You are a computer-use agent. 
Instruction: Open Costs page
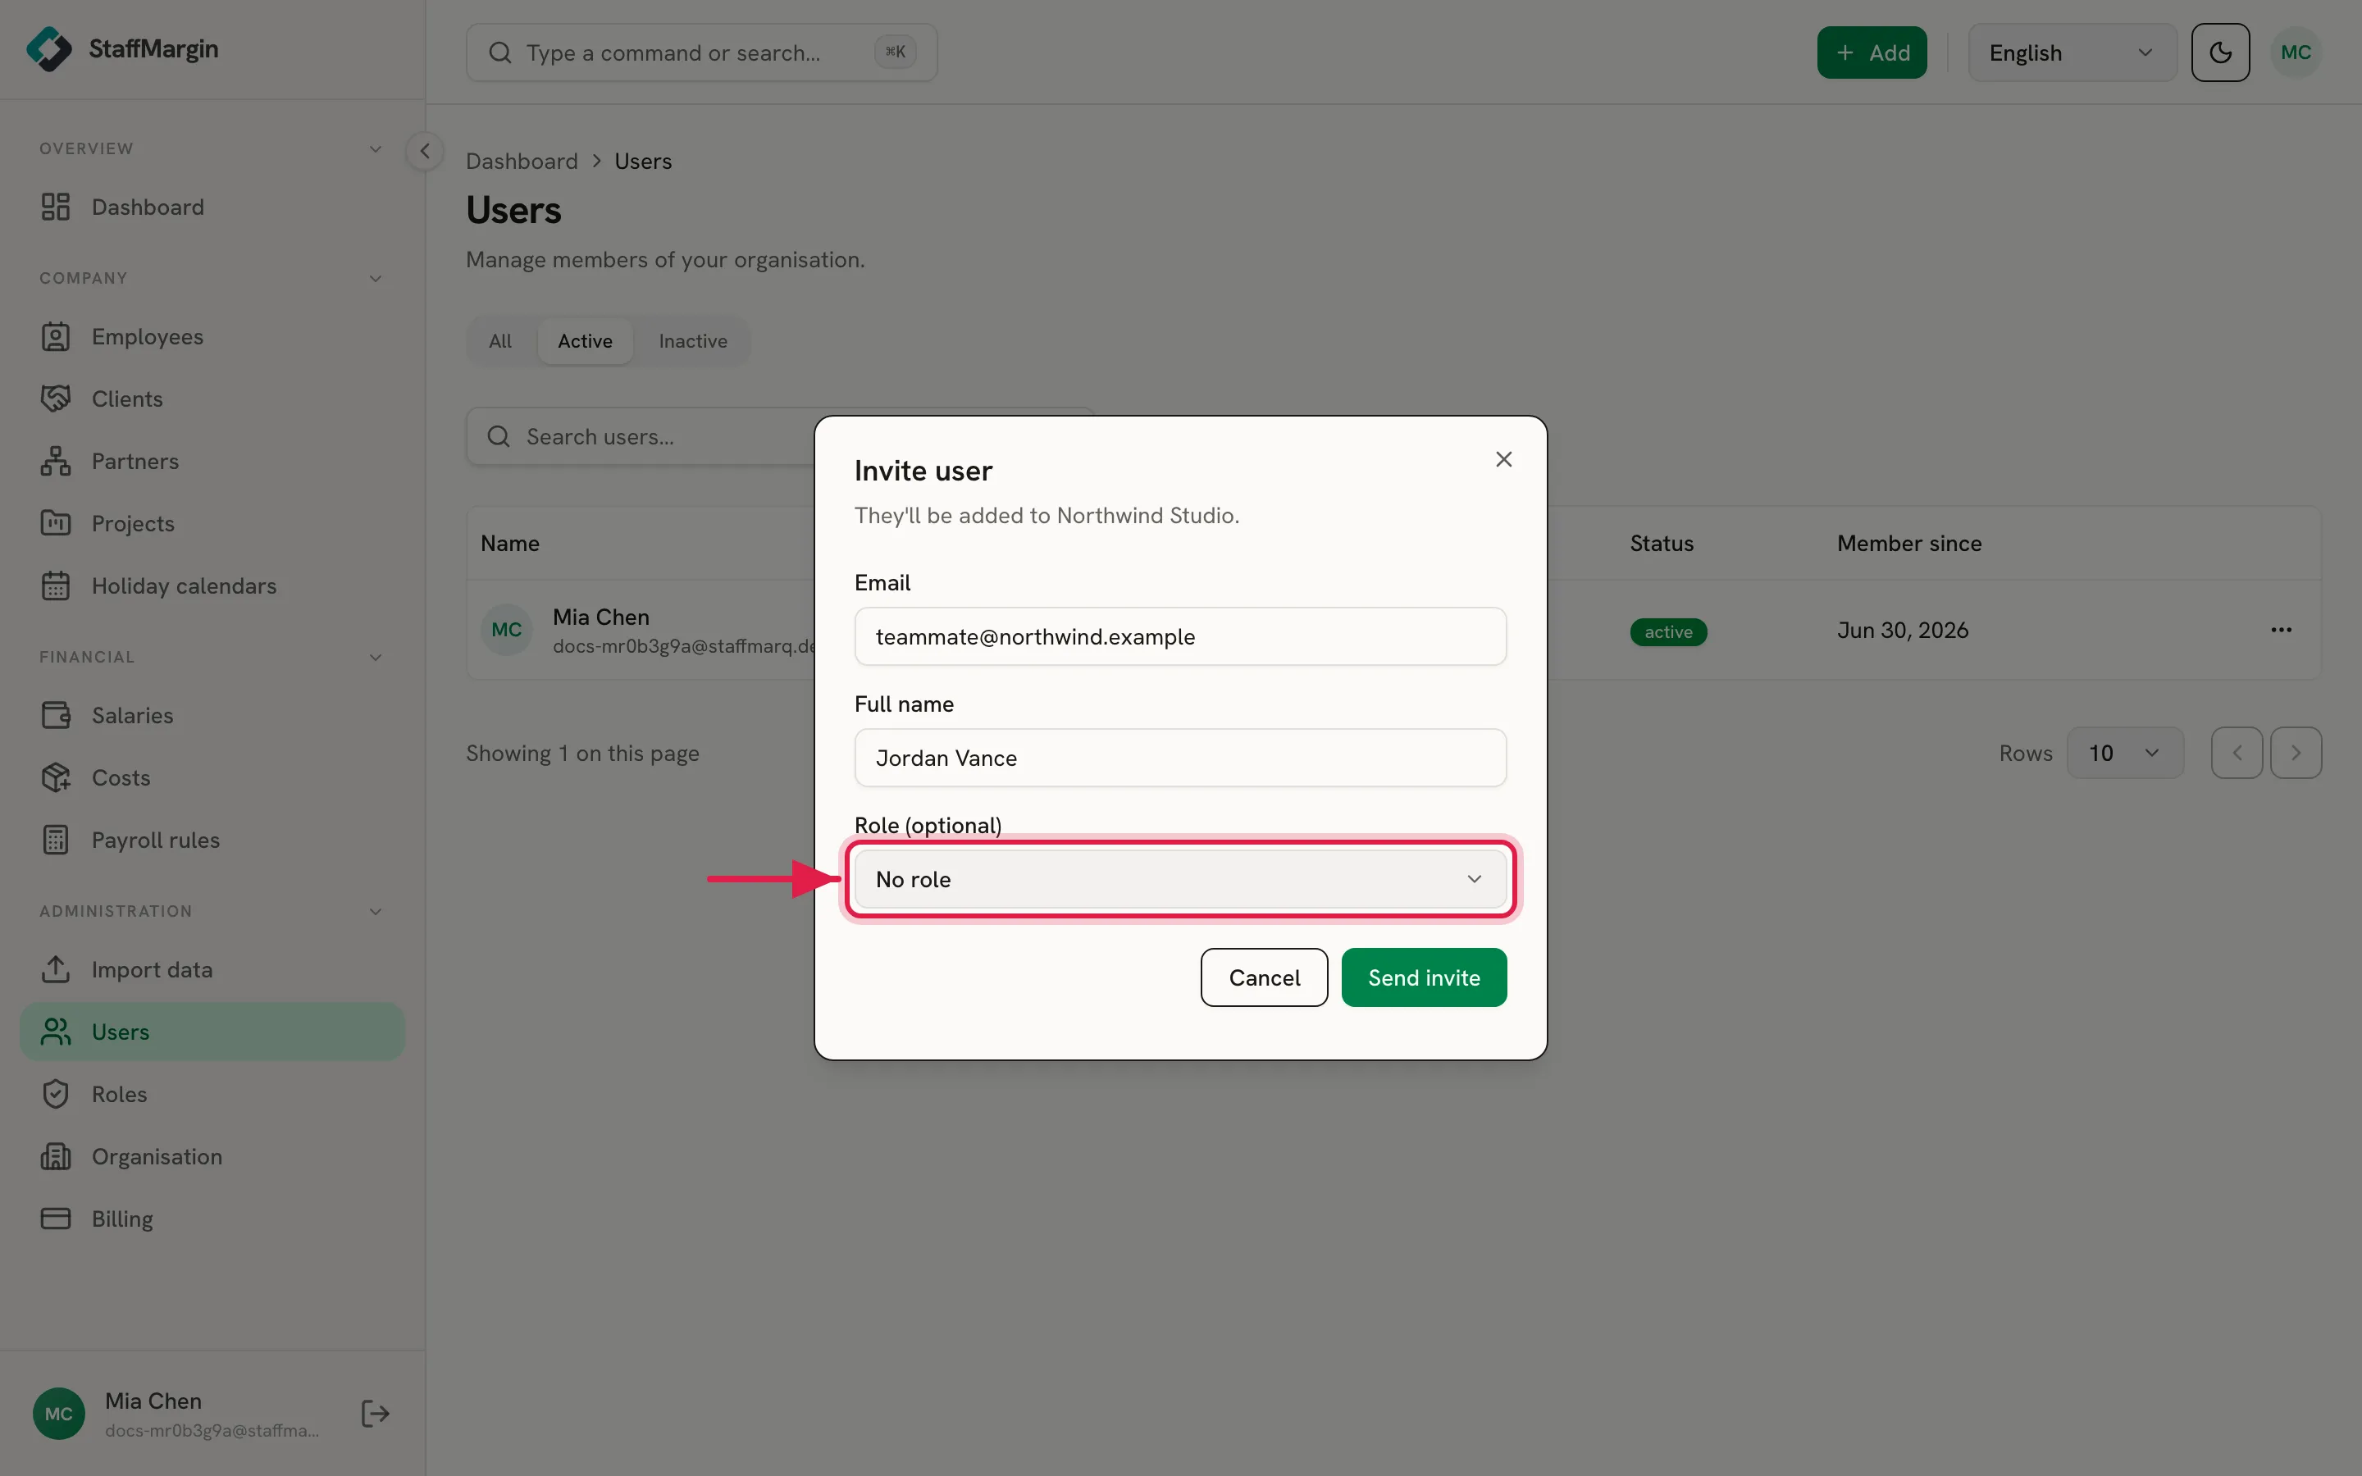pos(212,778)
